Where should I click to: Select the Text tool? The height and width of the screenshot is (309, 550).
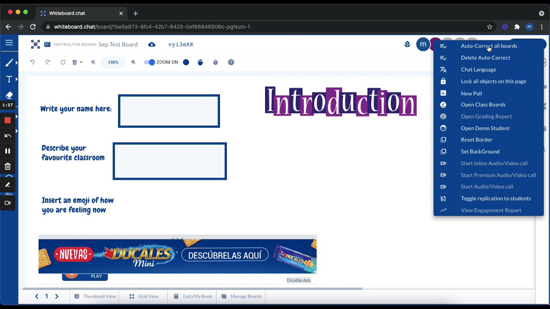(x=9, y=79)
